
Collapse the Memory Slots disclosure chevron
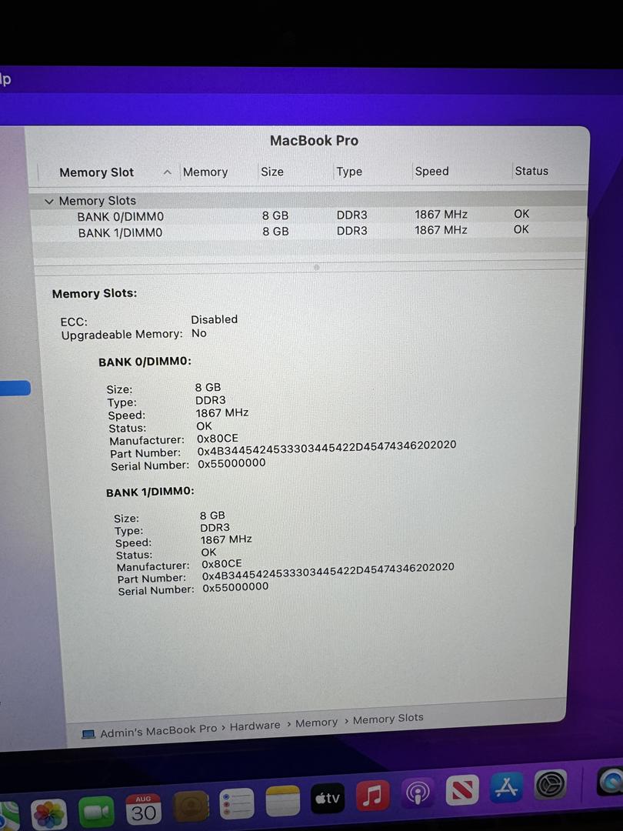49,202
